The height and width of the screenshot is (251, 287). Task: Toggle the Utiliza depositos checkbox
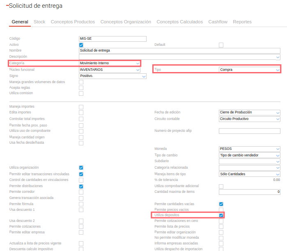221,215
